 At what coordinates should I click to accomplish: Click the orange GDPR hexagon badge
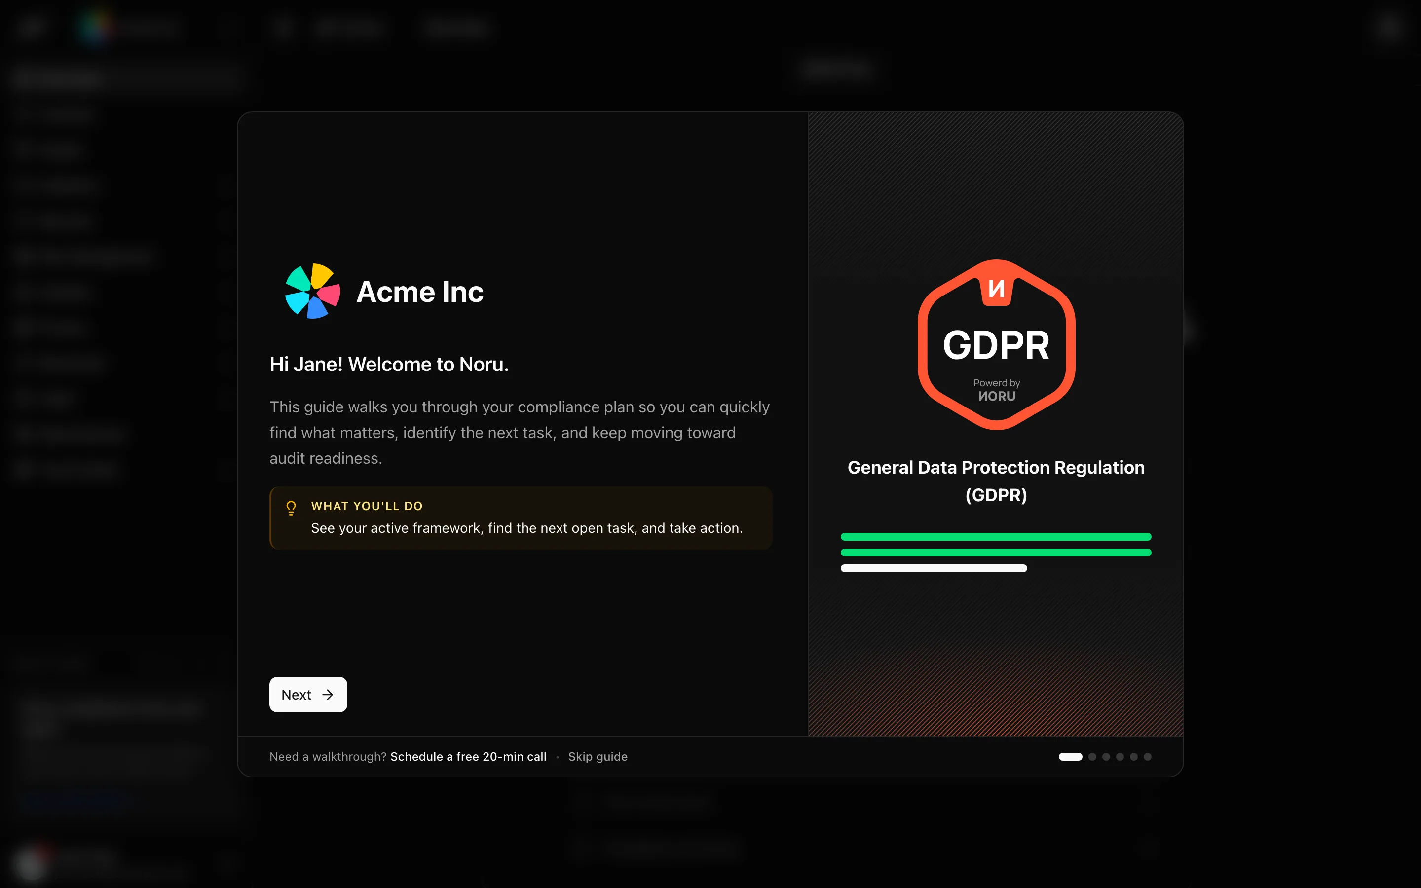(996, 345)
